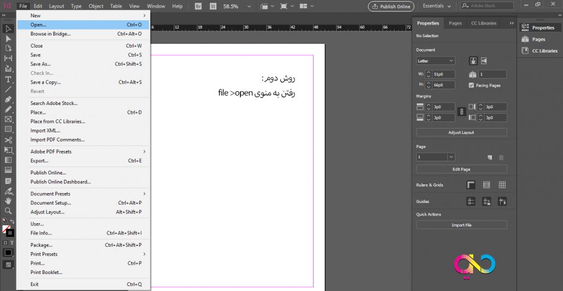Open Adobe Stock via St icon
This screenshot has width=563, height=291.
click(x=213, y=6)
